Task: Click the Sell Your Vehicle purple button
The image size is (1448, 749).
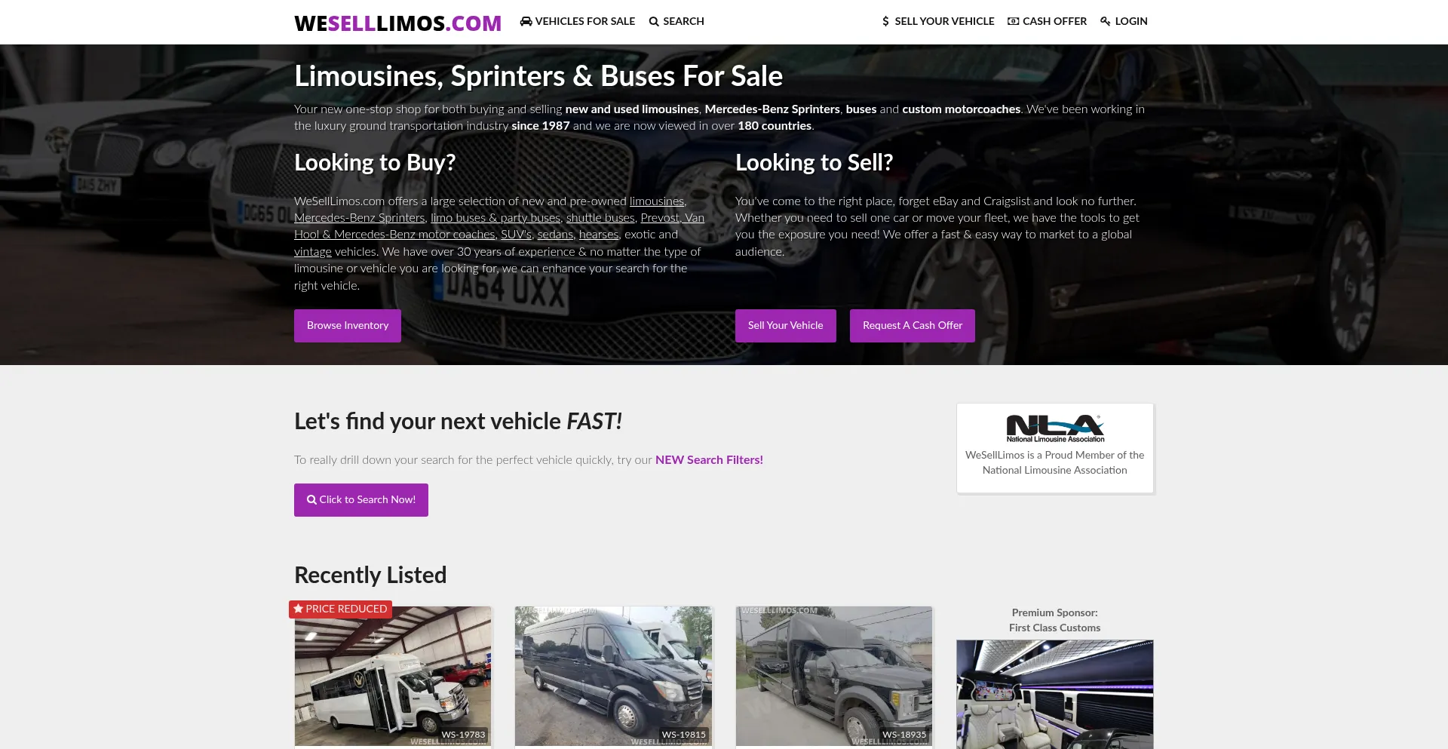Action: [785, 326]
